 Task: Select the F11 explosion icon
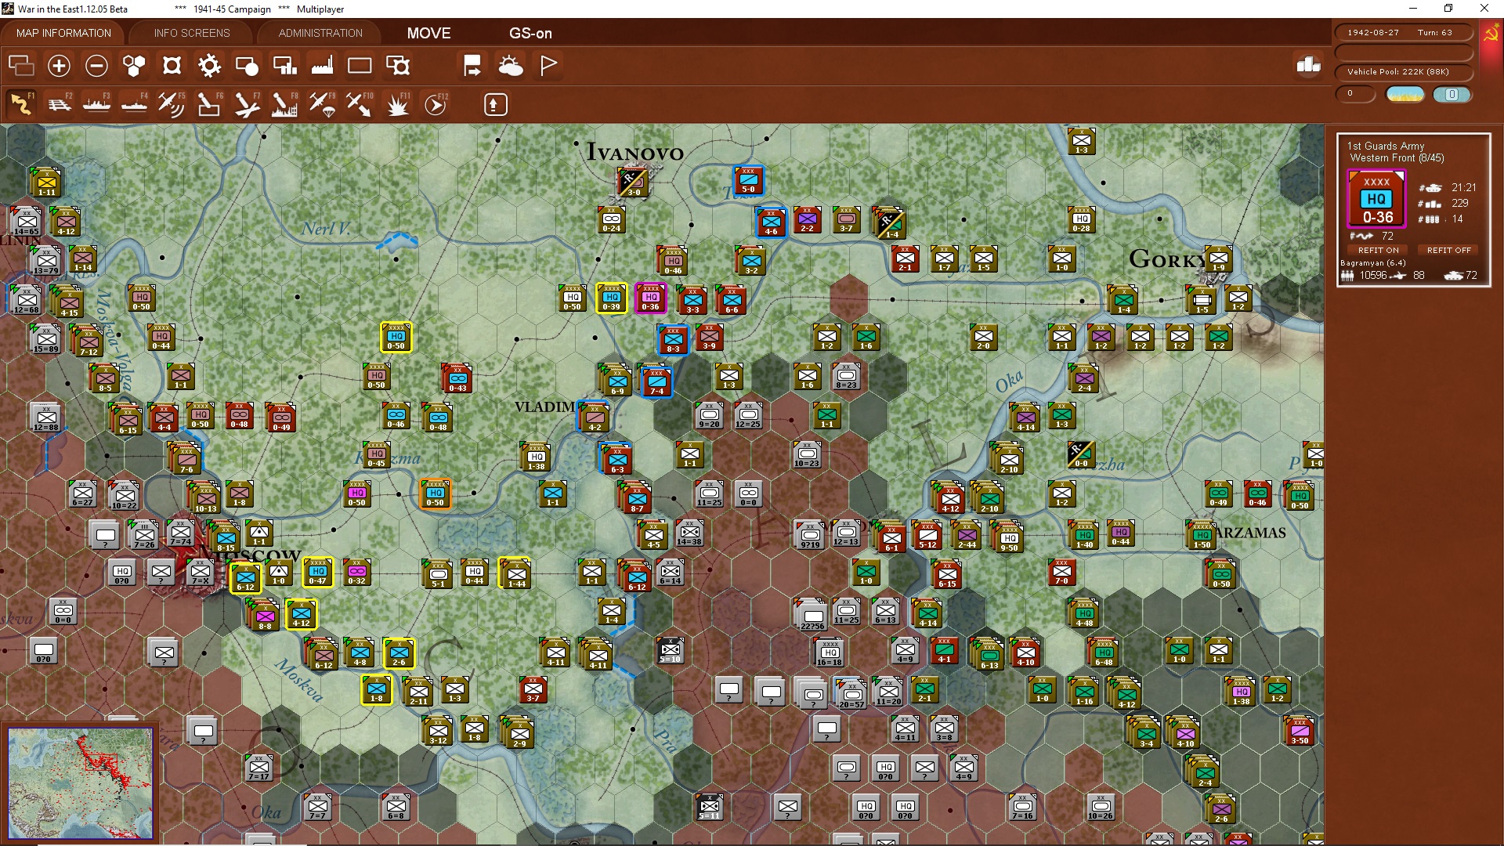click(x=398, y=104)
